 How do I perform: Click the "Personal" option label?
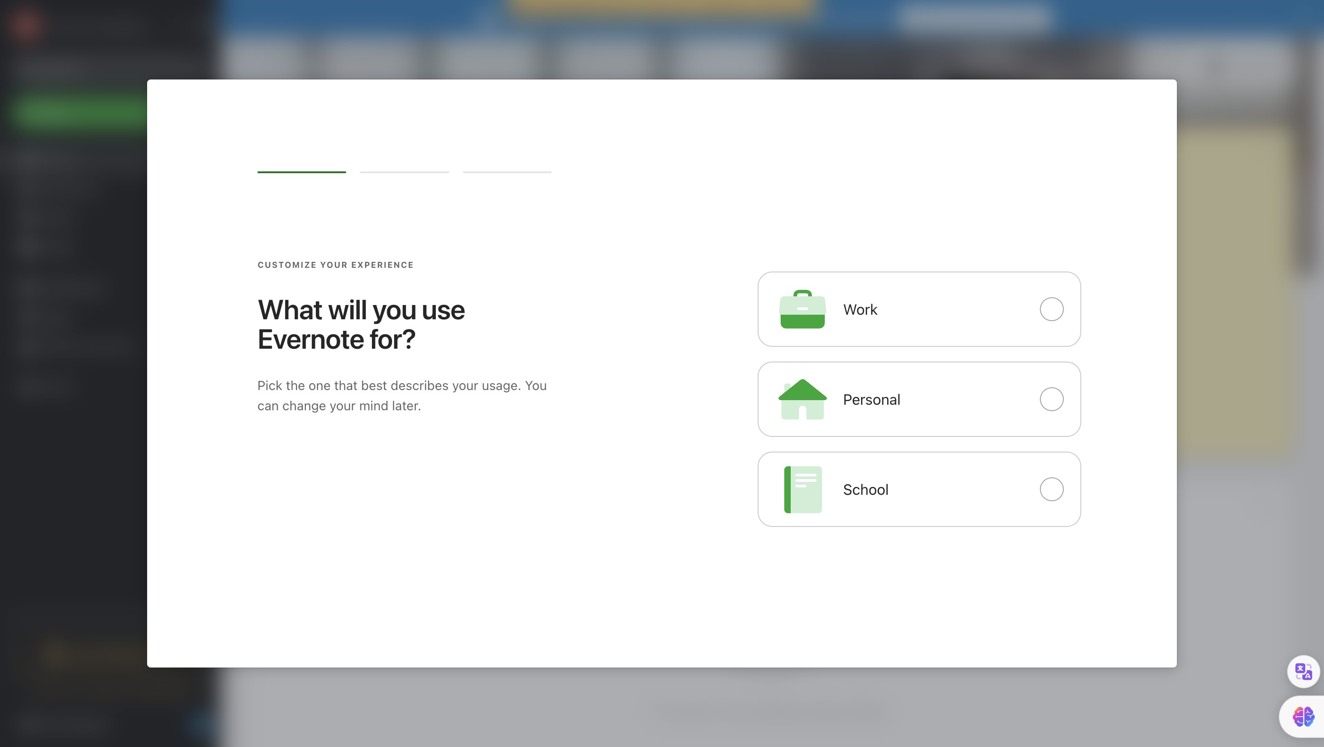coord(871,400)
